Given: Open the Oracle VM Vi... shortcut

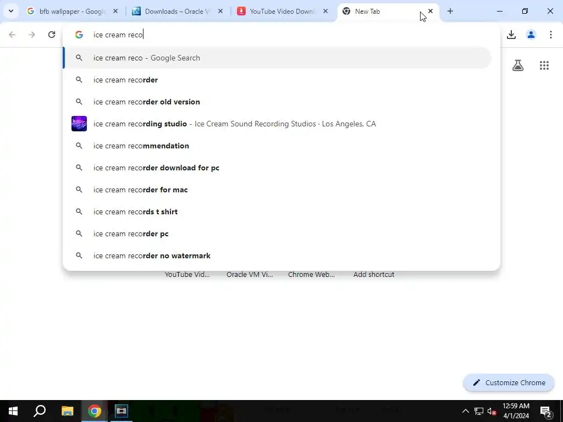Looking at the screenshot, I should tap(250, 274).
